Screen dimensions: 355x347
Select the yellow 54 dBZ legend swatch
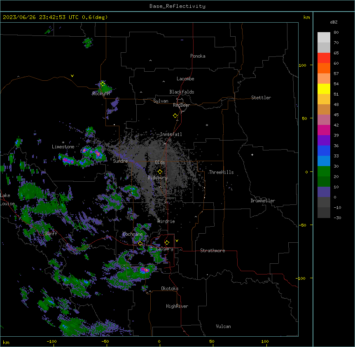(324, 89)
